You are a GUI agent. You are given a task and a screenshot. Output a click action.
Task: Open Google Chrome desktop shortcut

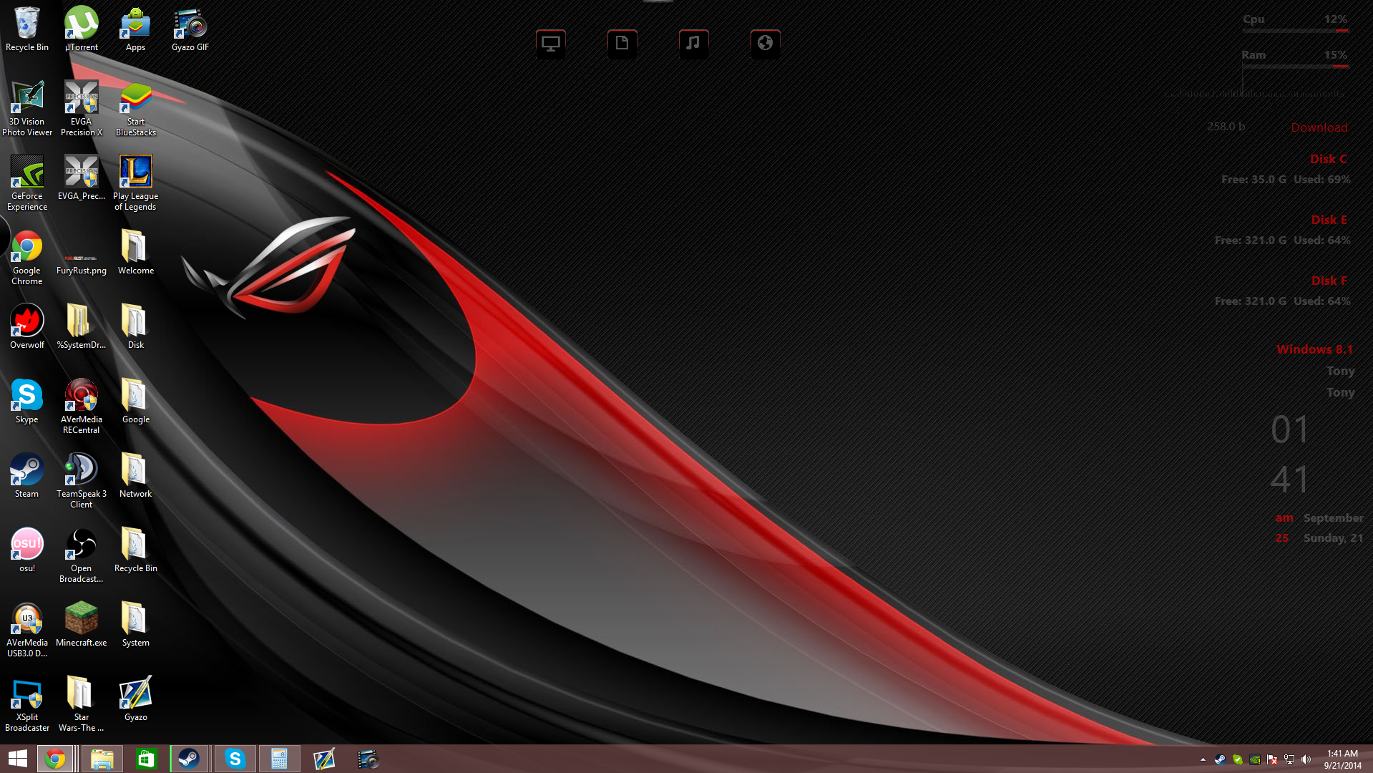point(27,257)
